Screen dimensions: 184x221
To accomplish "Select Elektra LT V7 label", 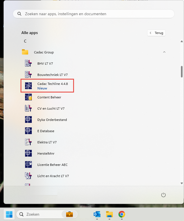I will tap(47, 142).
